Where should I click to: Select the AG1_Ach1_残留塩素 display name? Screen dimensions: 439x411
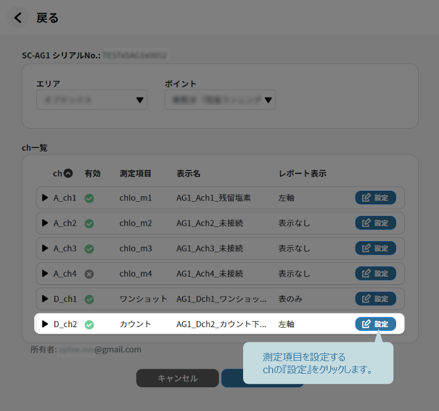coord(213,198)
